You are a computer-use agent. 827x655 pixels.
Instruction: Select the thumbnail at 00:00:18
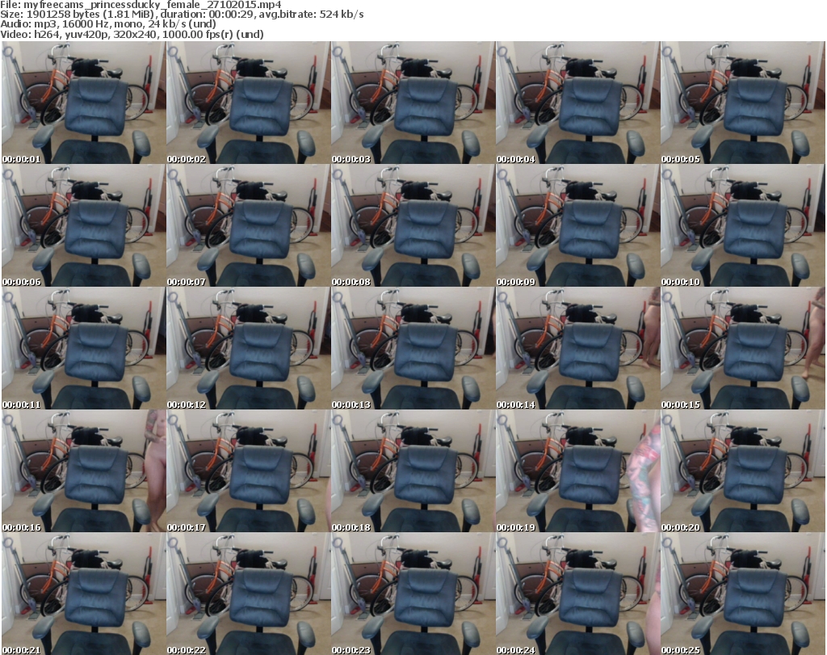point(413,472)
